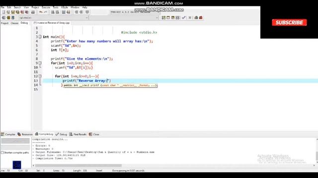This screenshot has width=318, height=178.
Task: Click the Close All files toolbar icon
Action: pos(27,12)
